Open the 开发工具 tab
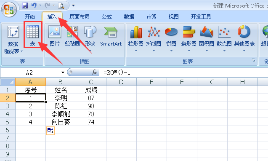268x161 pixels. coord(201,16)
